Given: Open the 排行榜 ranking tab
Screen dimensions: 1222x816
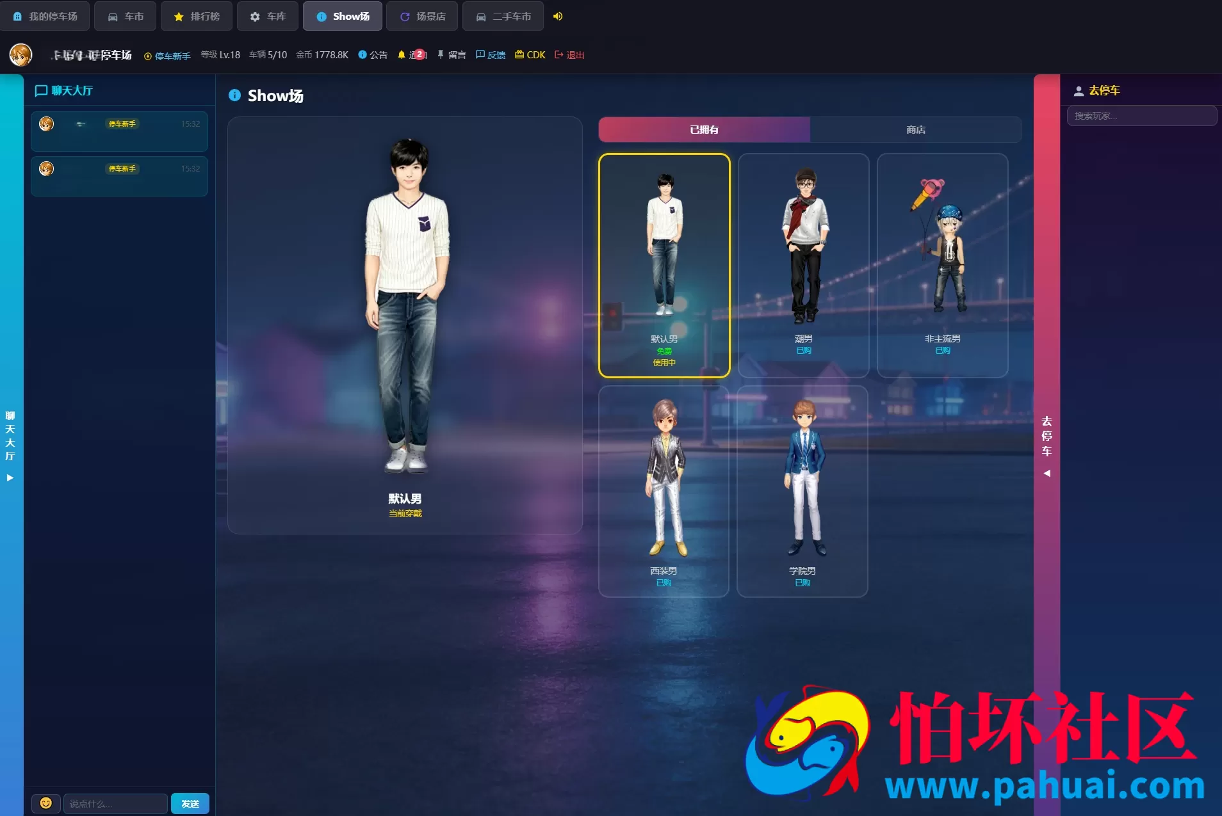Looking at the screenshot, I should click(197, 17).
